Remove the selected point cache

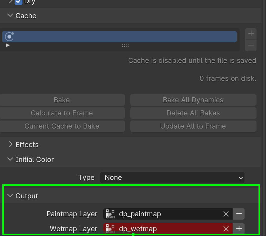click(251, 46)
